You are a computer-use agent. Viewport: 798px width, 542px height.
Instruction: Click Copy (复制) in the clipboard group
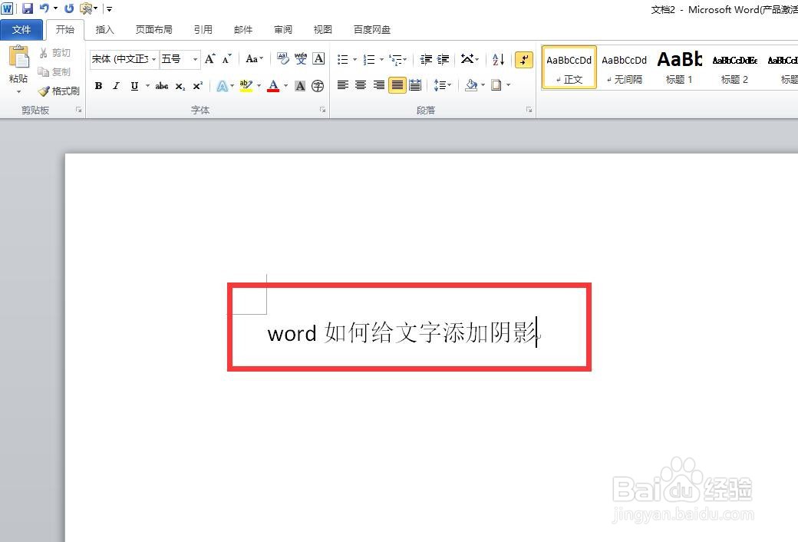55,72
